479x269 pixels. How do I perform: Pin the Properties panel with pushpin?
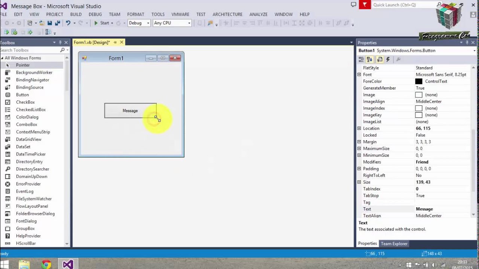[467, 43]
